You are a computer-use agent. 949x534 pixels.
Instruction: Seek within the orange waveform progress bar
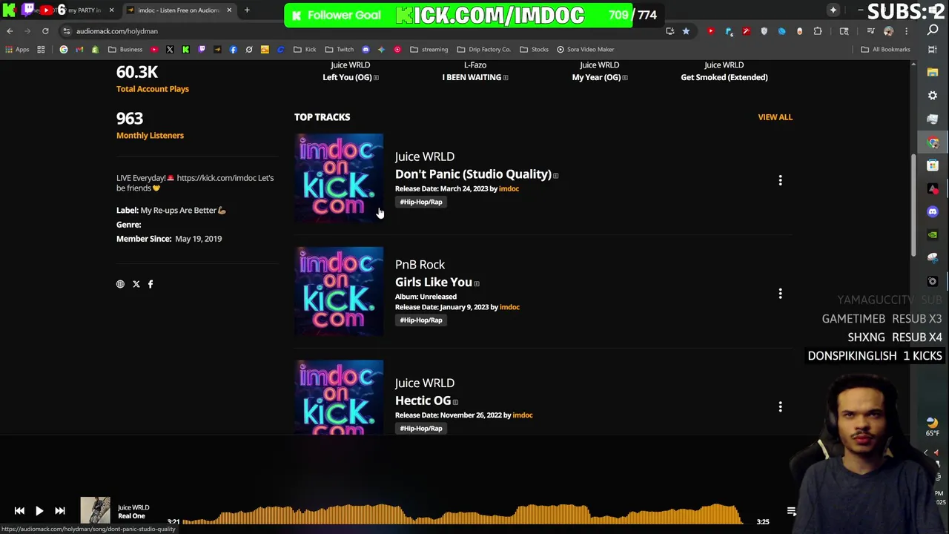coord(463,515)
